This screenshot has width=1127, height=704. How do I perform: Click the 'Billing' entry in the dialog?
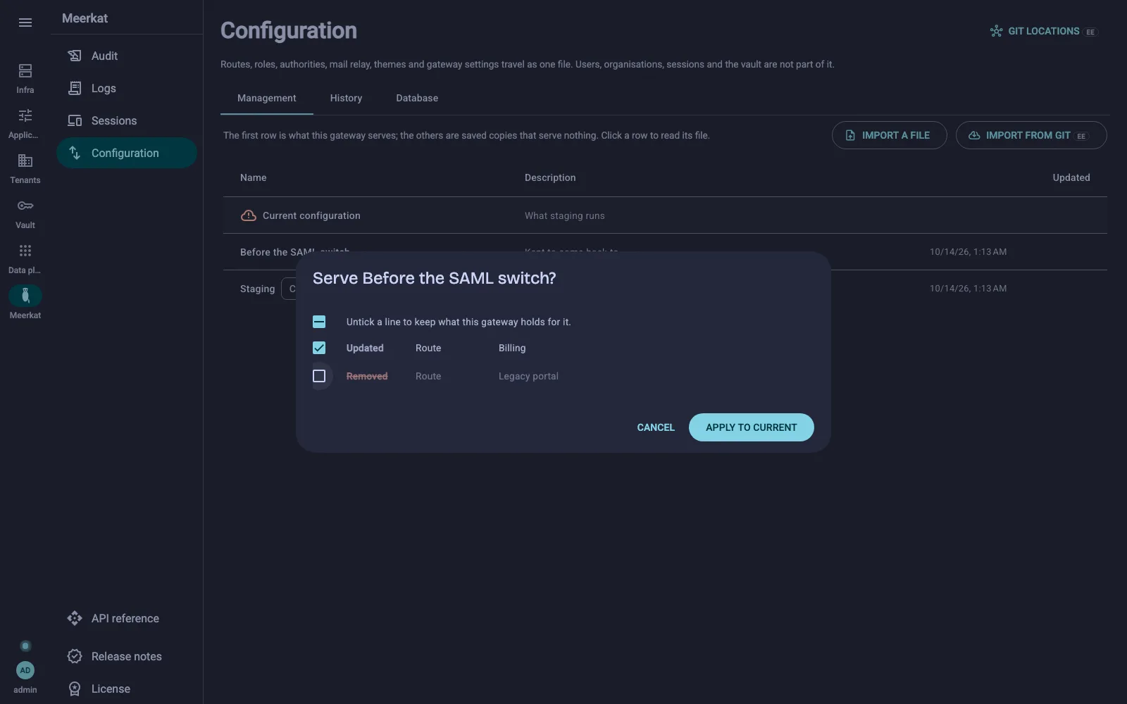pyautogui.click(x=512, y=348)
